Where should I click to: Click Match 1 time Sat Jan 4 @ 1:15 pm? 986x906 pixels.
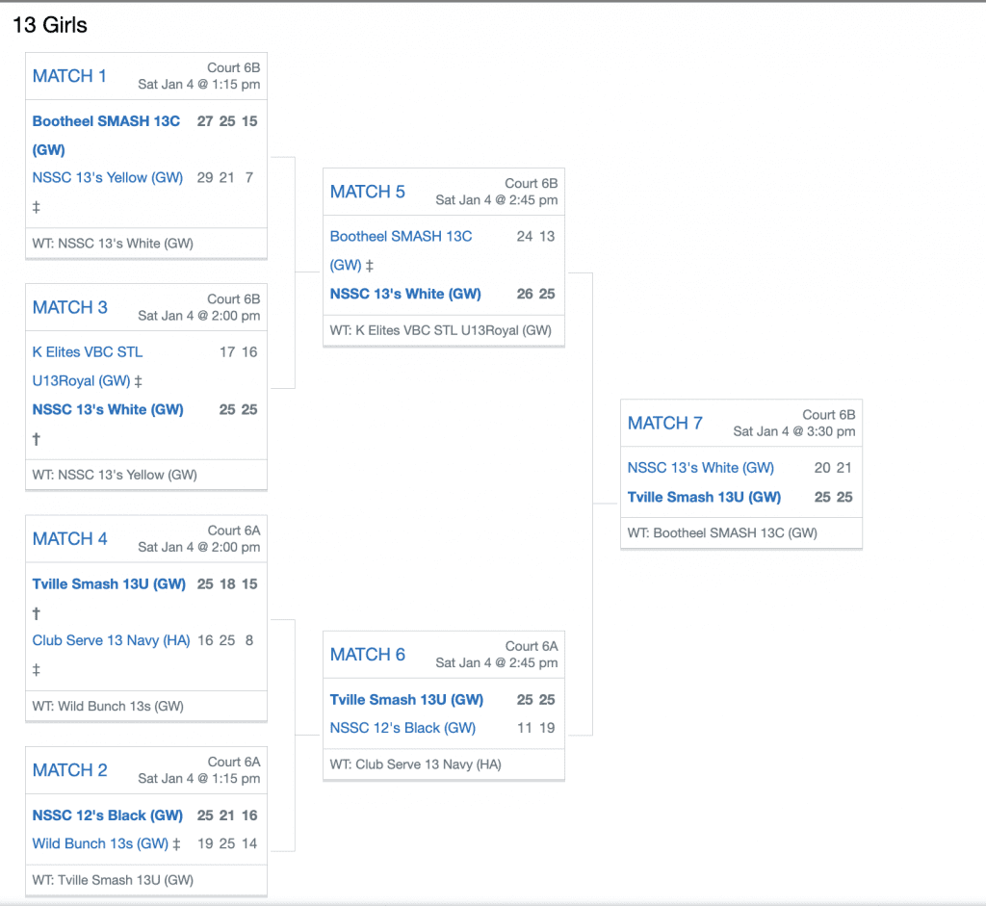[x=198, y=85]
